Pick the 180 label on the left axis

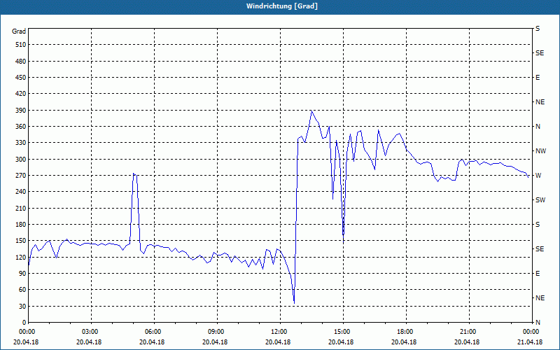[21, 225]
